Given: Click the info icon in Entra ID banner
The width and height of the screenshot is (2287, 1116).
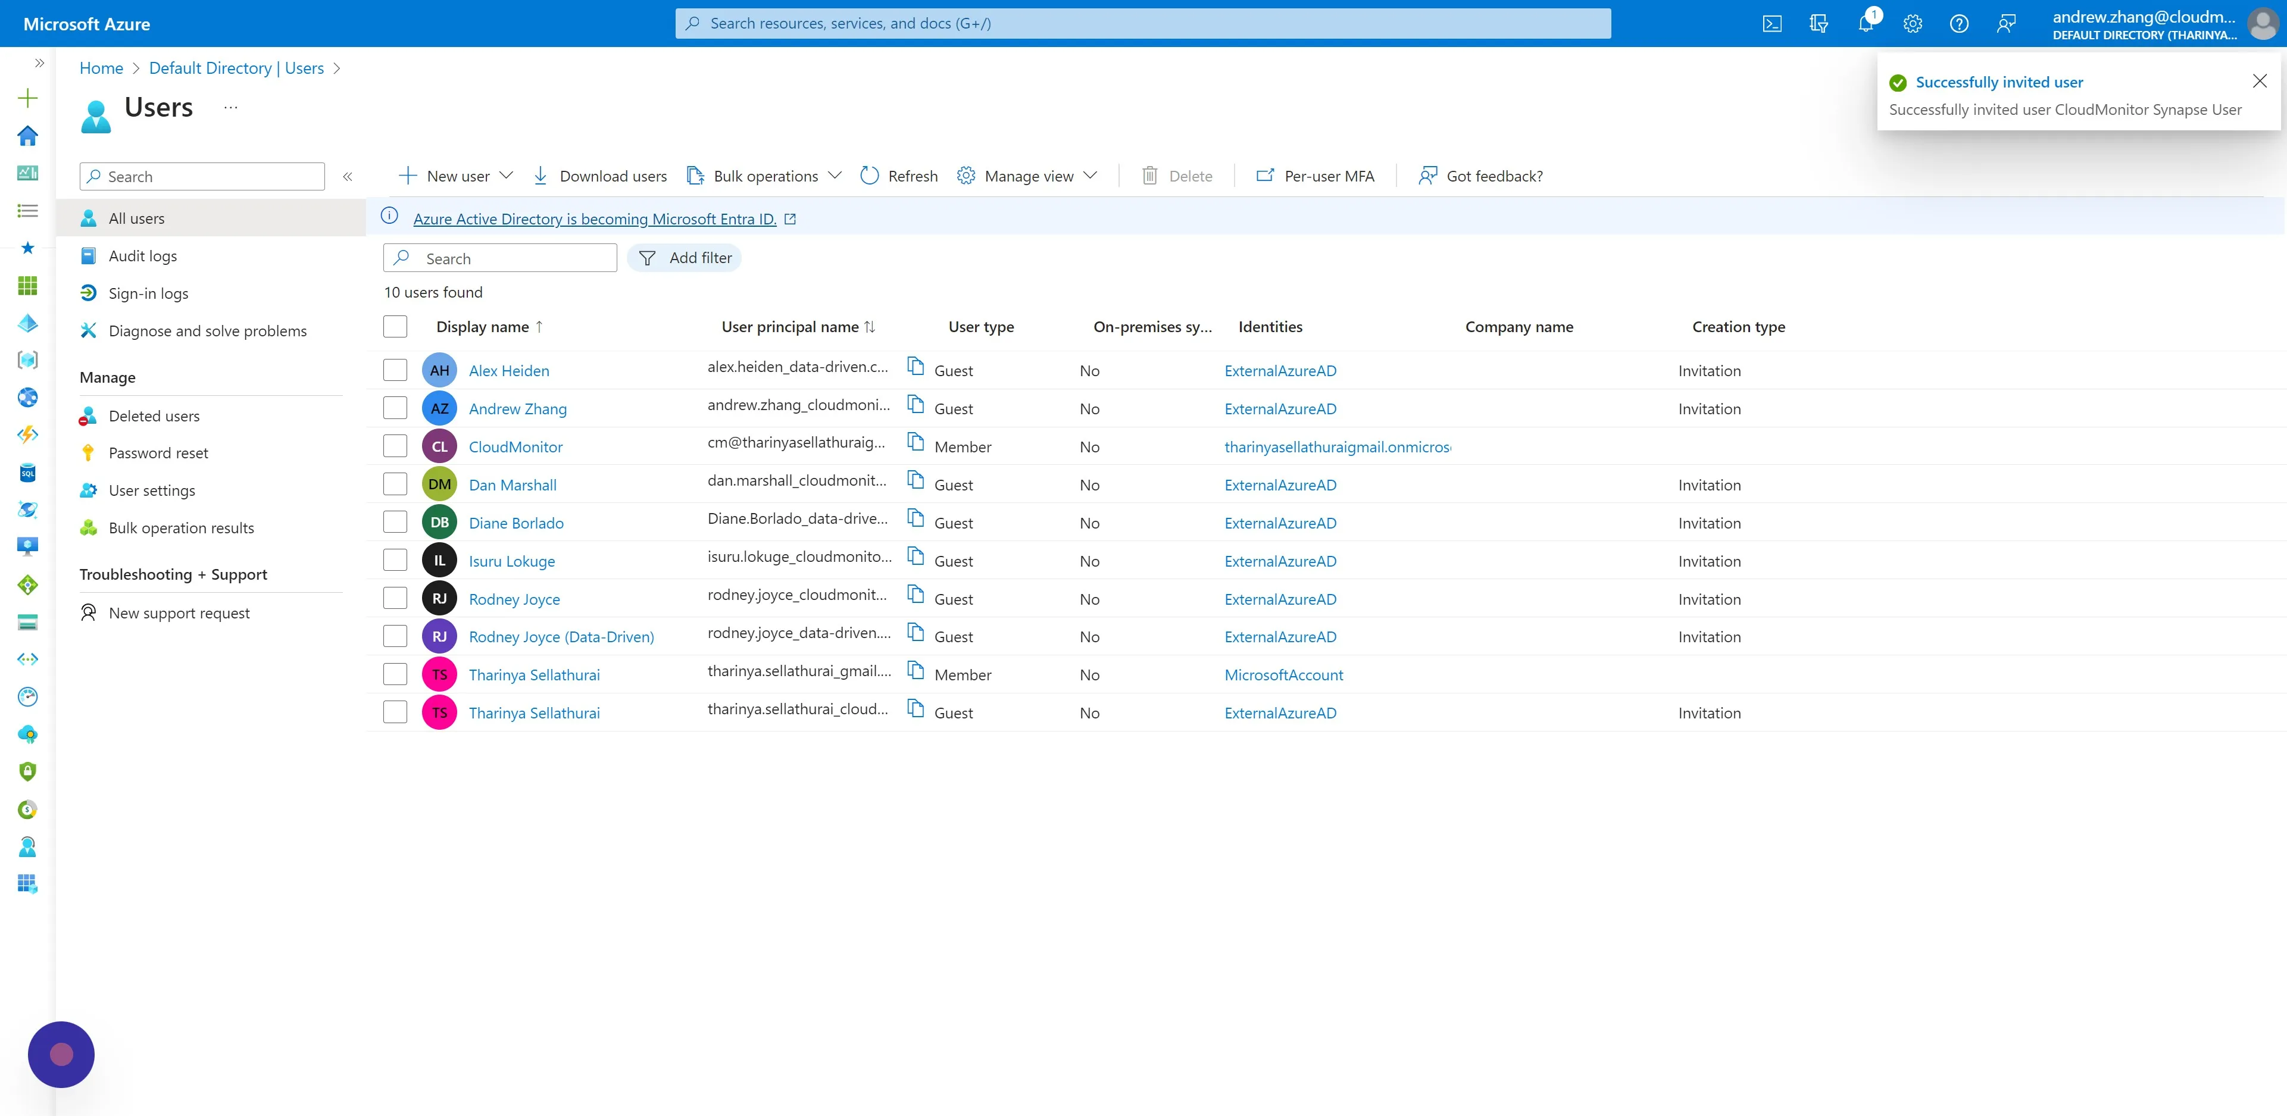Looking at the screenshot, I should point(390,217).
